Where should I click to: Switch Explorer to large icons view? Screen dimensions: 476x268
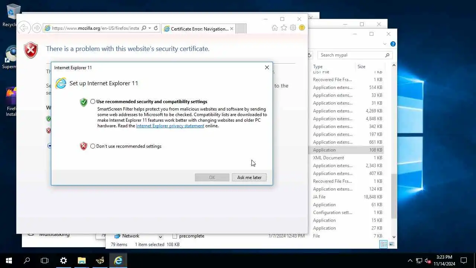click(x=391, y=244)
